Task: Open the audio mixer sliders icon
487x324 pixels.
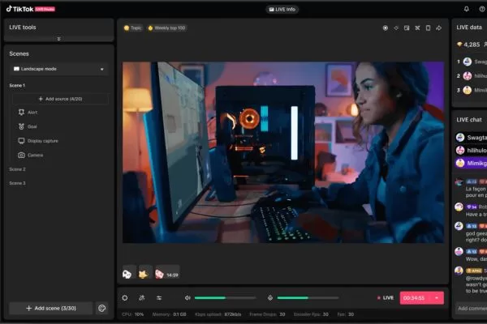Action: [x=159, y=298]
